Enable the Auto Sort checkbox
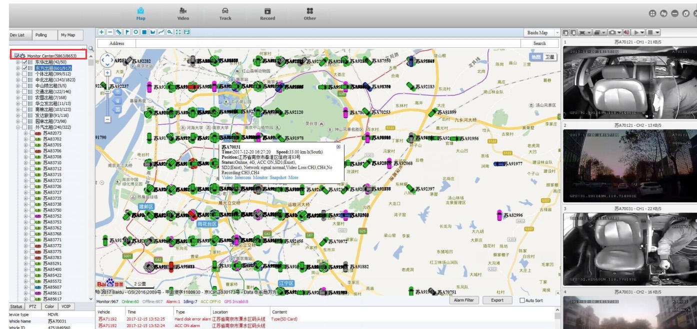Screen dimensions: 697x329 coord(522,301)
